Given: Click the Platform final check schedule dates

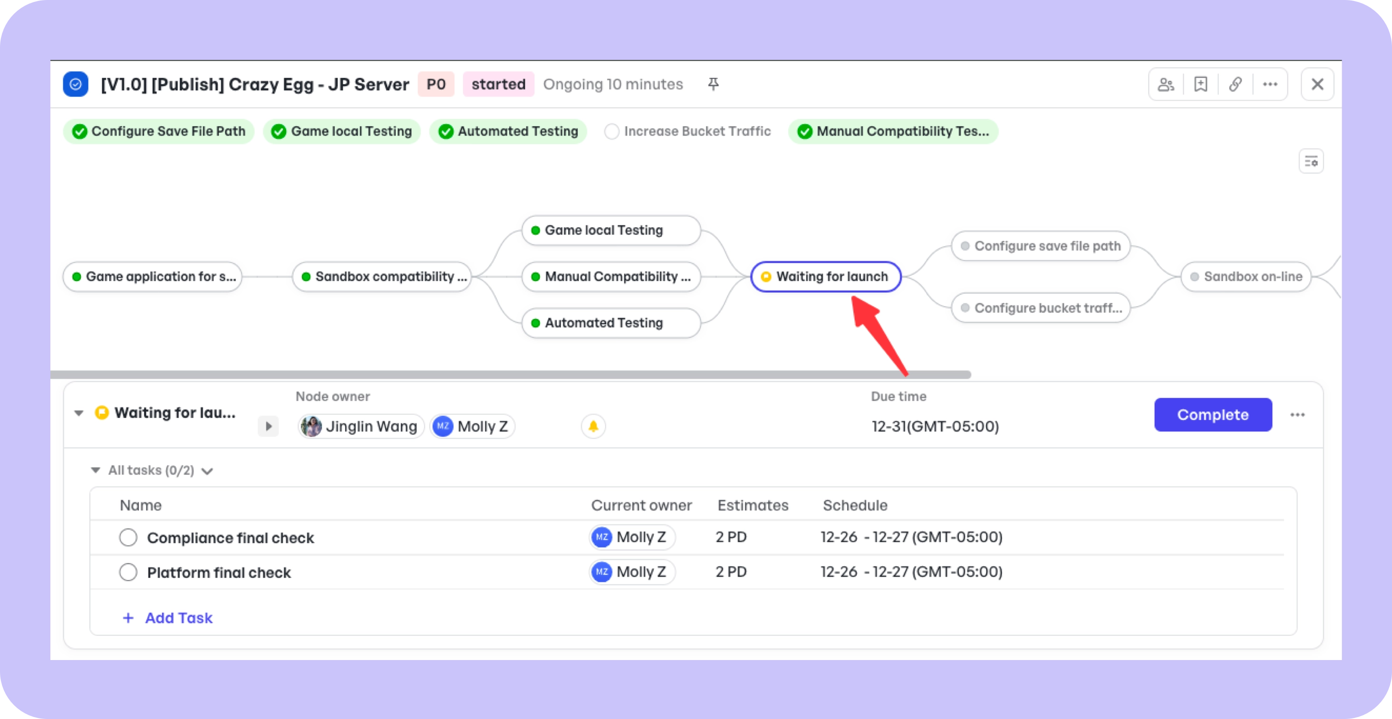Looking at the screenshot, I should coord(912,572).
